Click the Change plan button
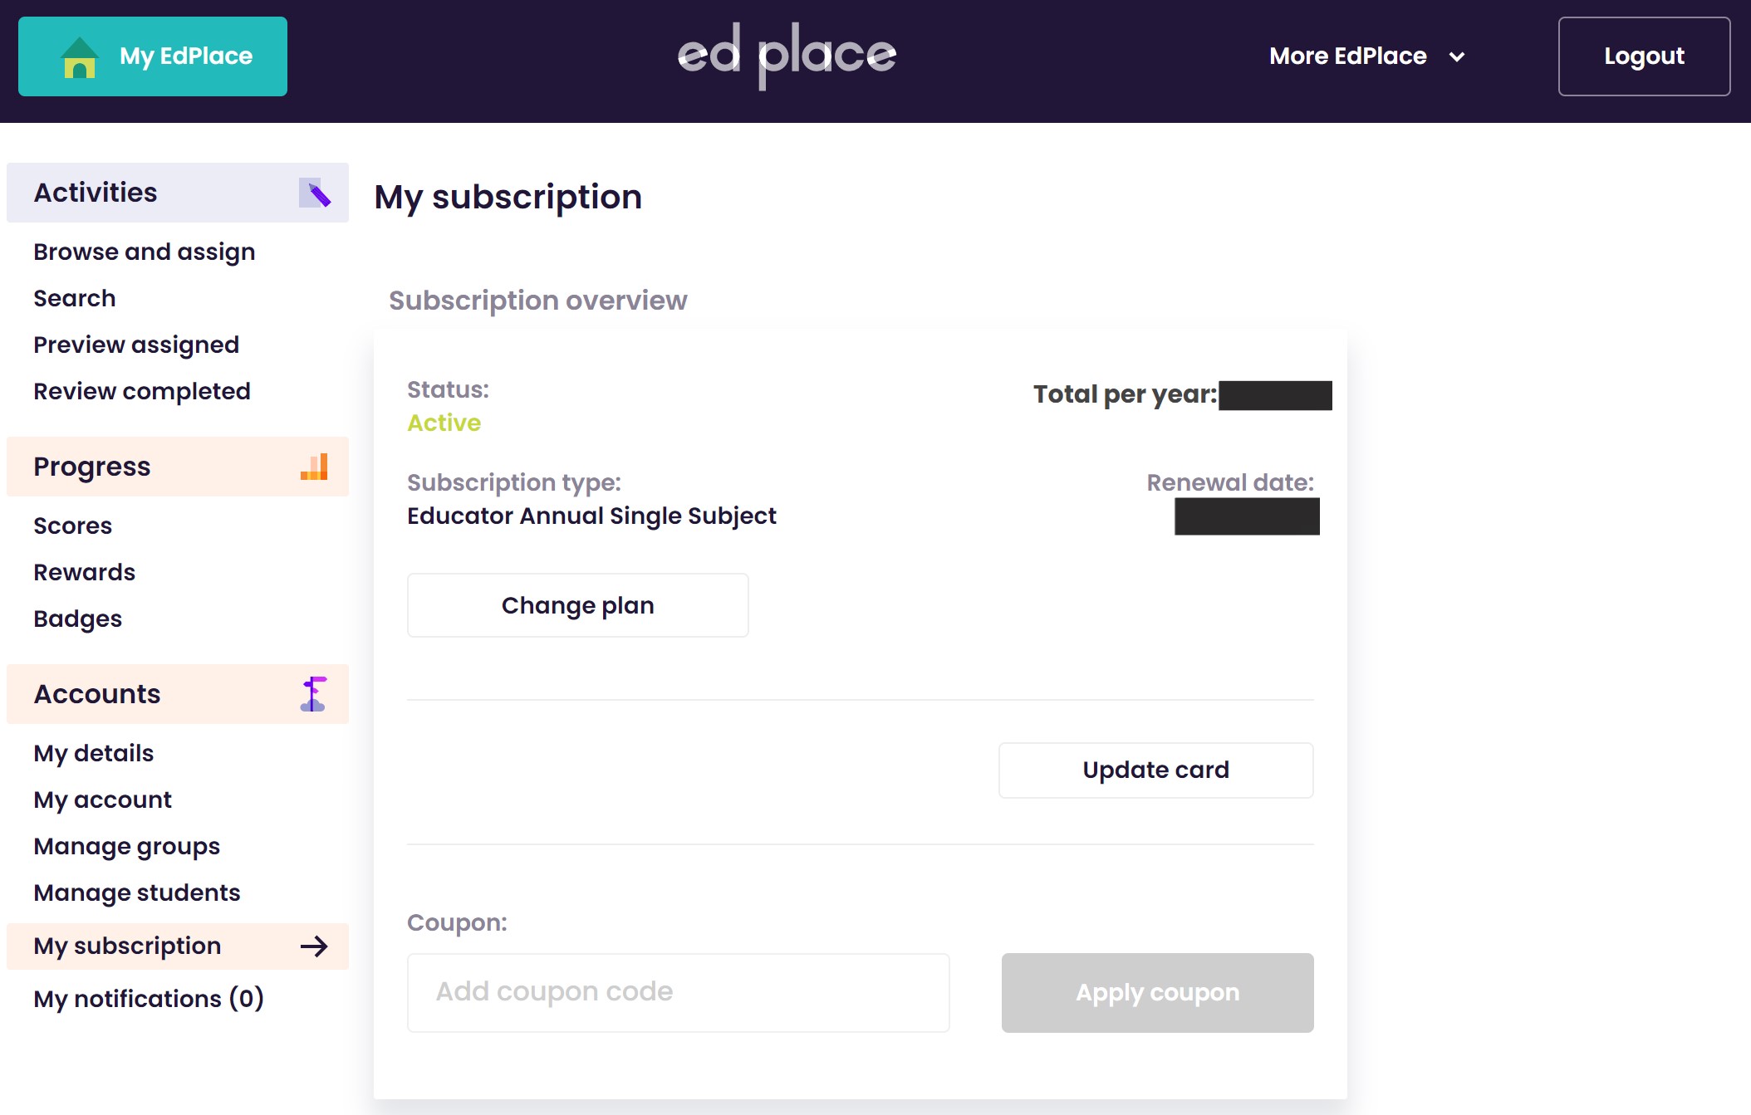 click(578, 605)
